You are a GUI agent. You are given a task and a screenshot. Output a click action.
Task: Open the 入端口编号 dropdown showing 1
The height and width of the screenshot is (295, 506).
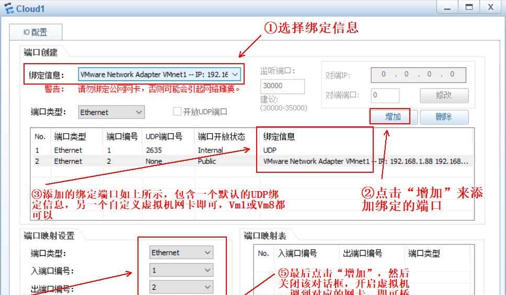click(181, 270)
